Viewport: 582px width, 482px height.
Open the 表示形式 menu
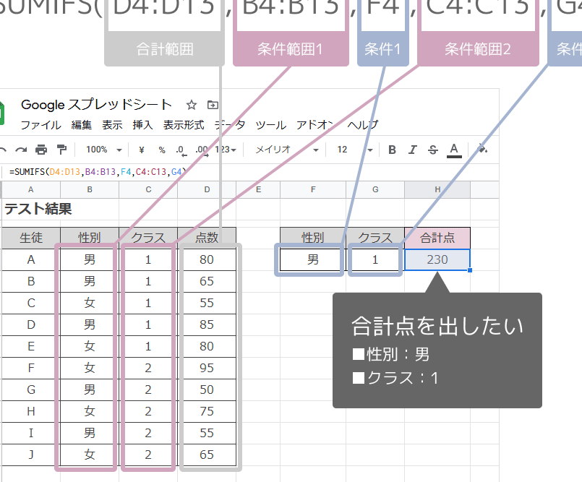tap(184, 125)
